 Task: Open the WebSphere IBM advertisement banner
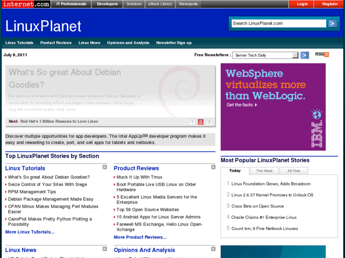pyautogui.click(x=273, y=107)
